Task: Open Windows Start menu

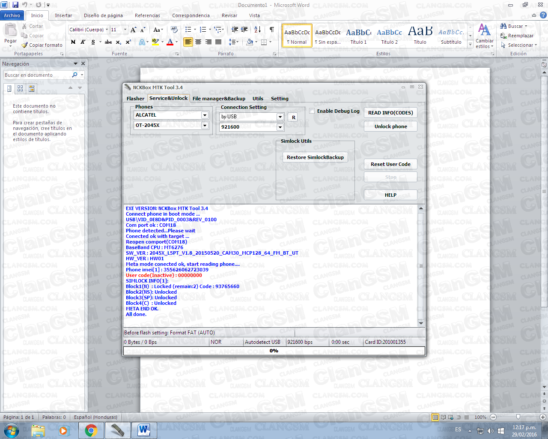Action: coord(11,430)
